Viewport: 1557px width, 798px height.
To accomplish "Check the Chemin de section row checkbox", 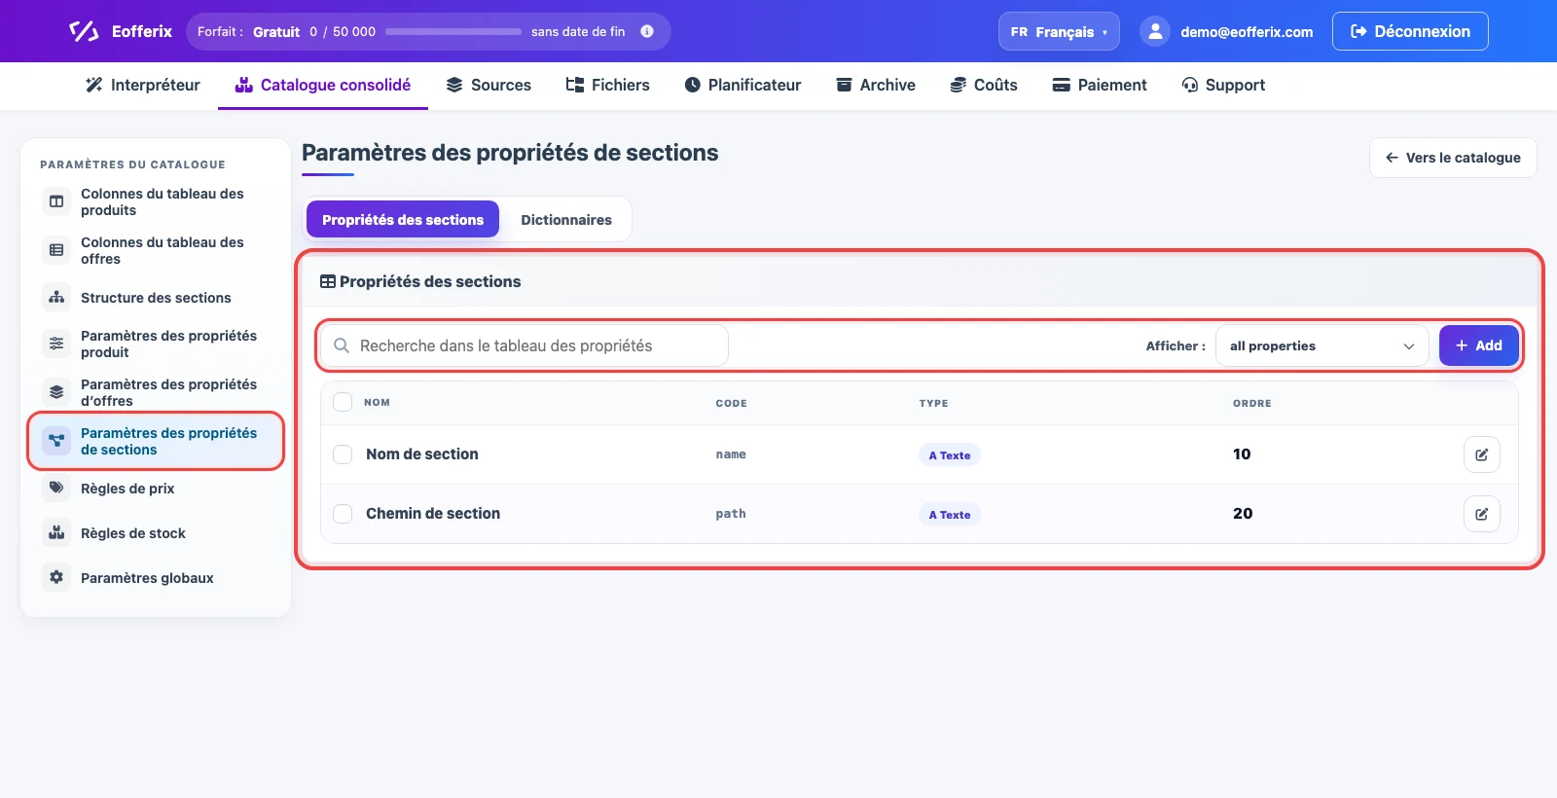I will click(x=343, y=514).
